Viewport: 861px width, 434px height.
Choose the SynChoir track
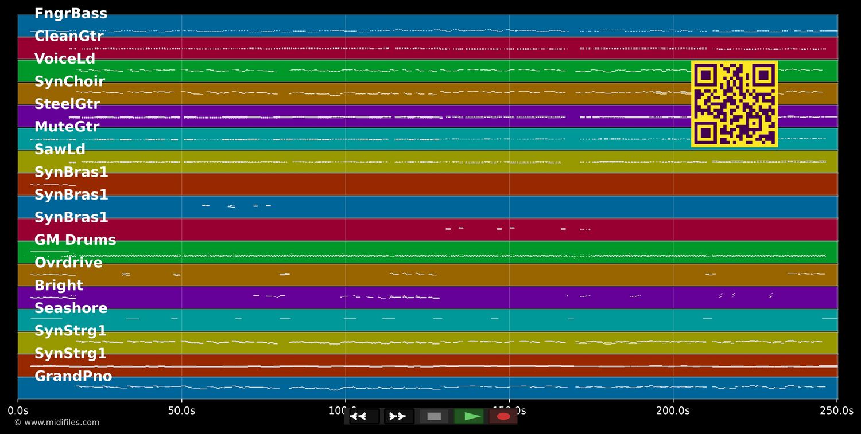point(69,82)
